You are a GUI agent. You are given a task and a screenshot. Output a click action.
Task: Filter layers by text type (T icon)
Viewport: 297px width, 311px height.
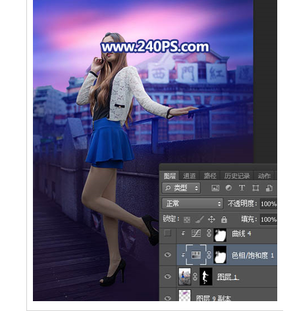tap(242, 188)
